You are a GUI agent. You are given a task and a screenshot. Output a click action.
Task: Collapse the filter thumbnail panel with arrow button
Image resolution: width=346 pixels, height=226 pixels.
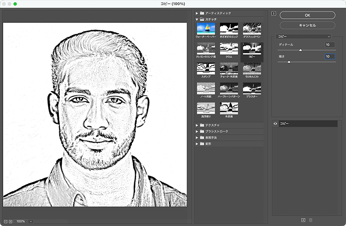[274, 14]
